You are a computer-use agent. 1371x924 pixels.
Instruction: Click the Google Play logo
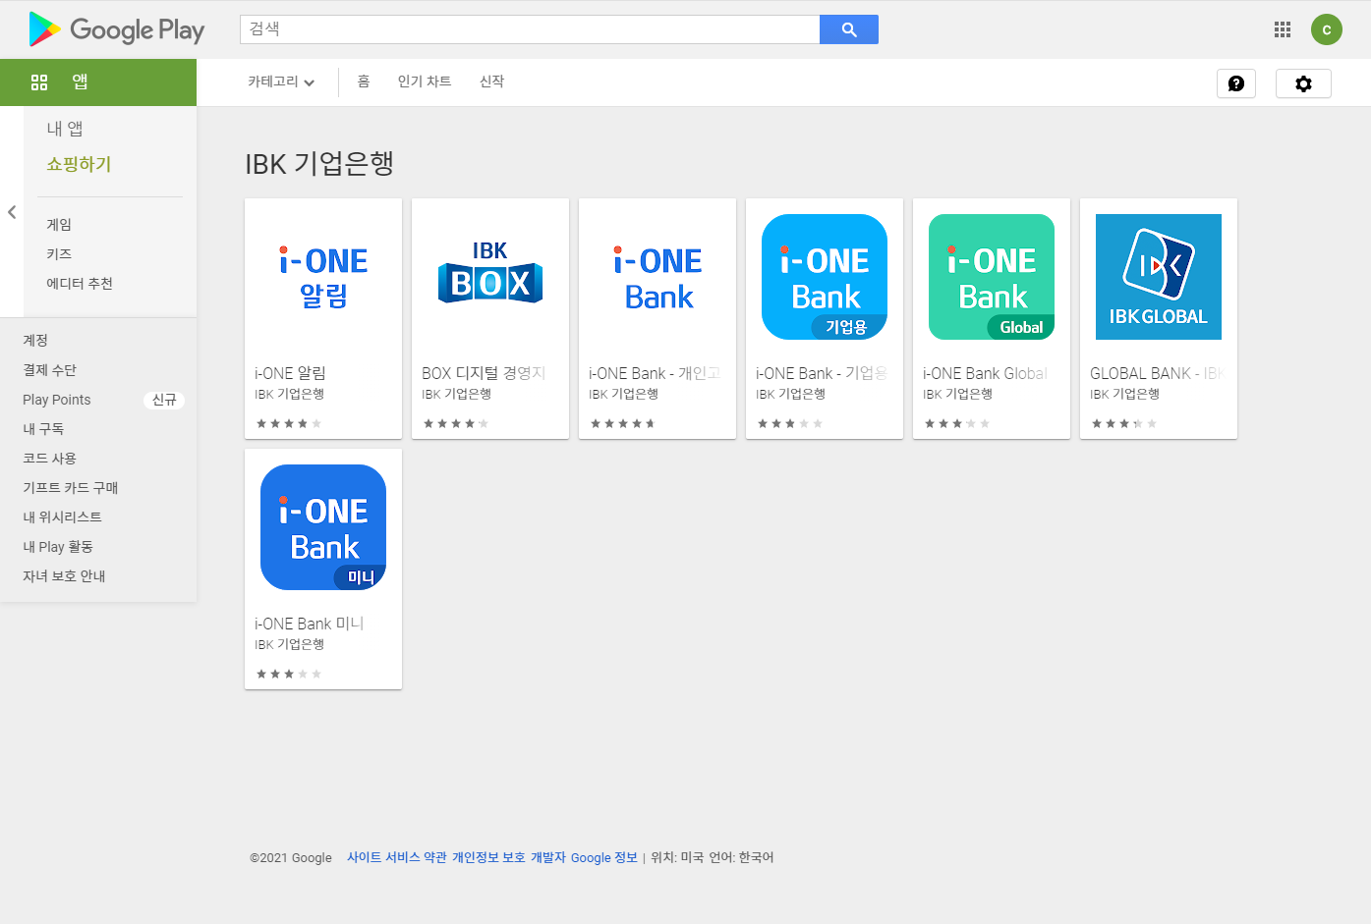point(117,29)
